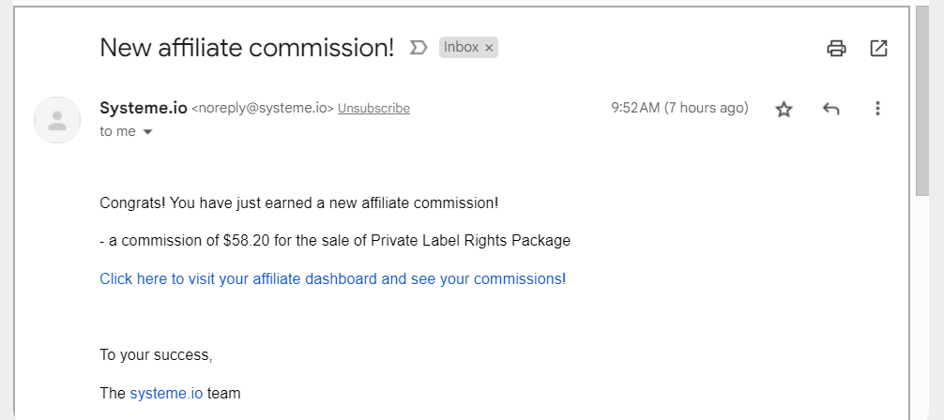Click the Unsubscribe link

pyautogui.click(x=373, y=109)
